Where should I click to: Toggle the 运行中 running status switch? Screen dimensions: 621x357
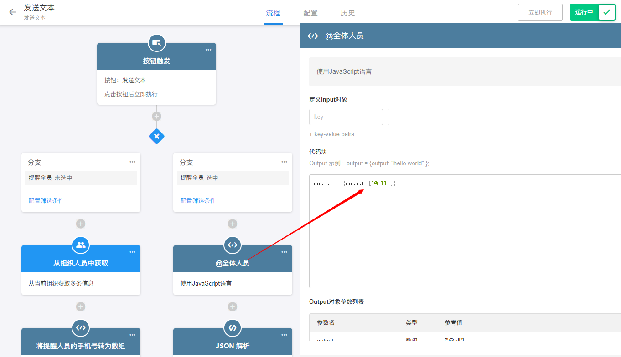[606, 12]
